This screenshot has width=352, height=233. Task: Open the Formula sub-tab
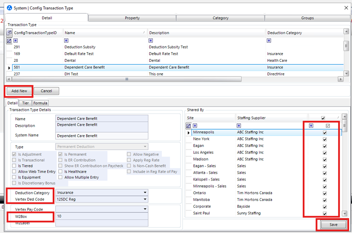tap(41, 103)
